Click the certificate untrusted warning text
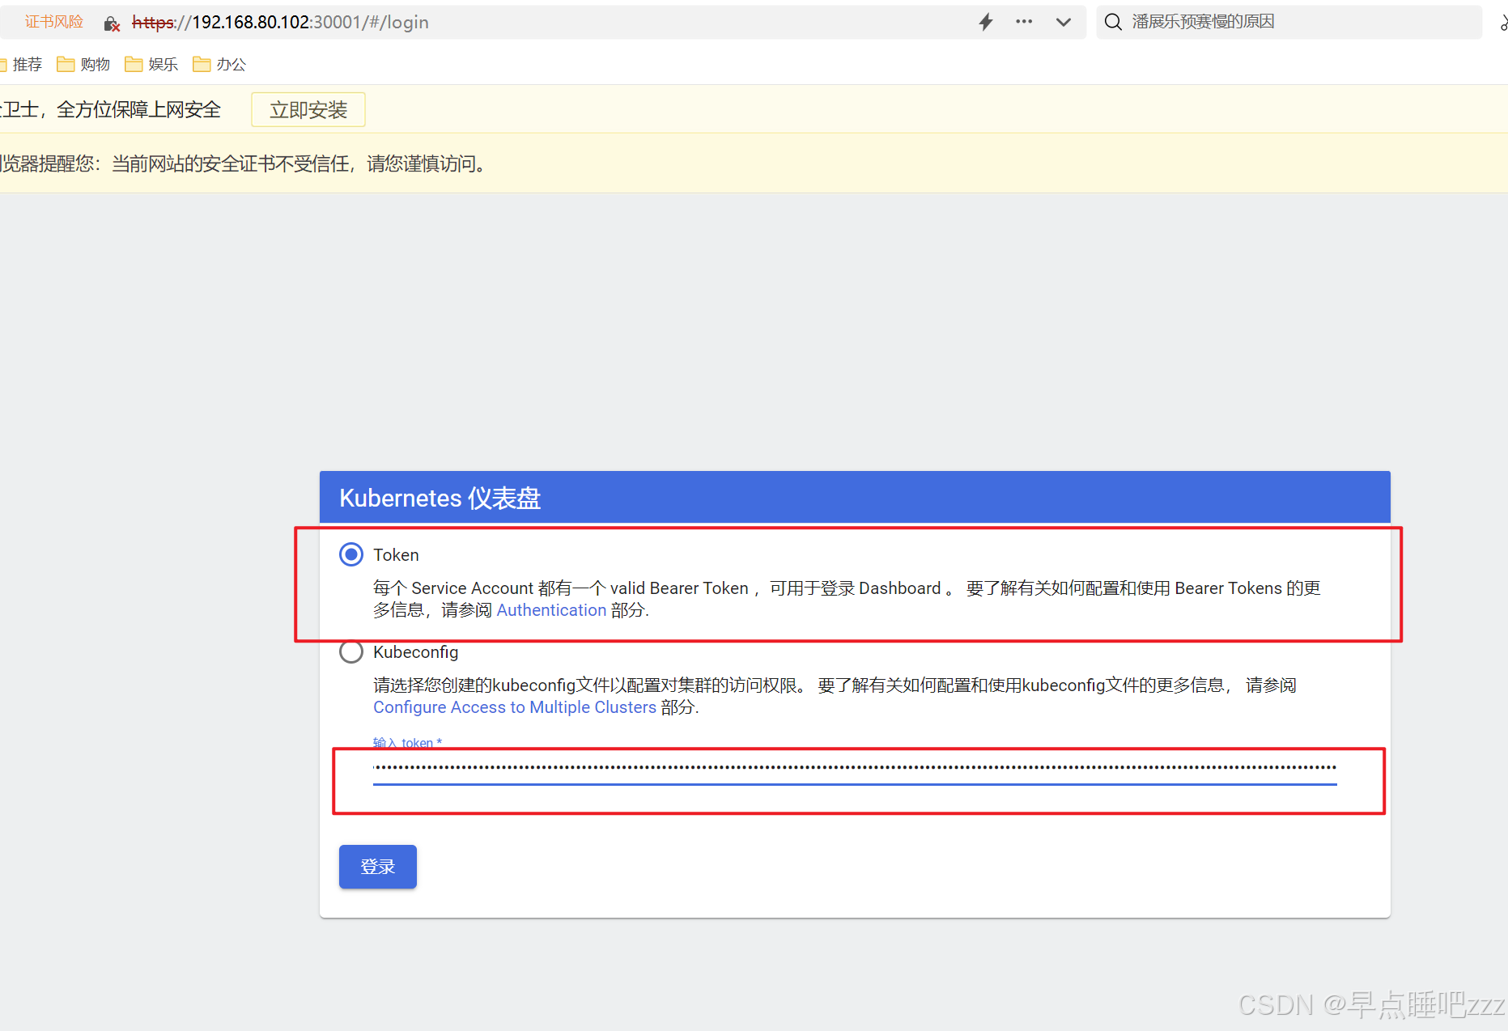Screen dimensions: 1508x1031 click(243, 163)
